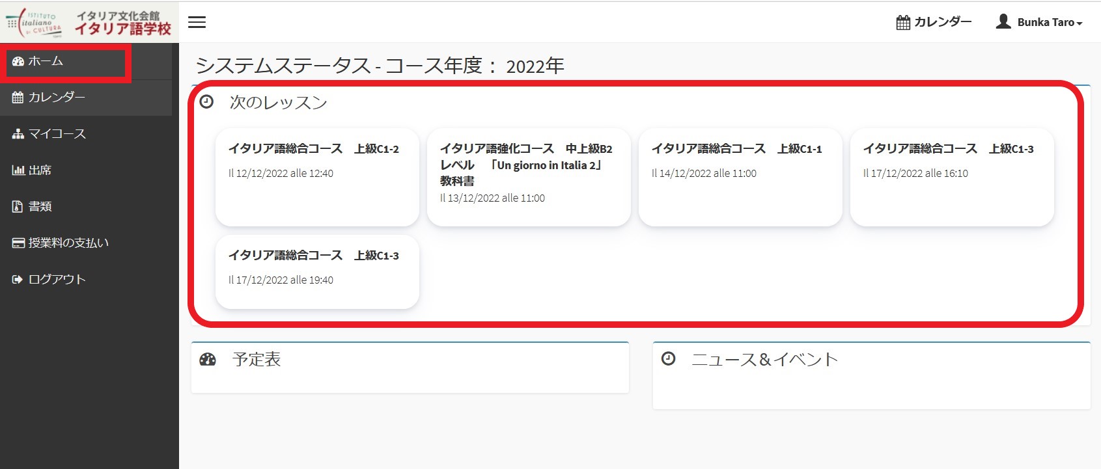Image resolution: width=1101 pixels, height=469 pixels.
Task: Click the clock icon beside 次のレッスン
Action: coord(206,102)
